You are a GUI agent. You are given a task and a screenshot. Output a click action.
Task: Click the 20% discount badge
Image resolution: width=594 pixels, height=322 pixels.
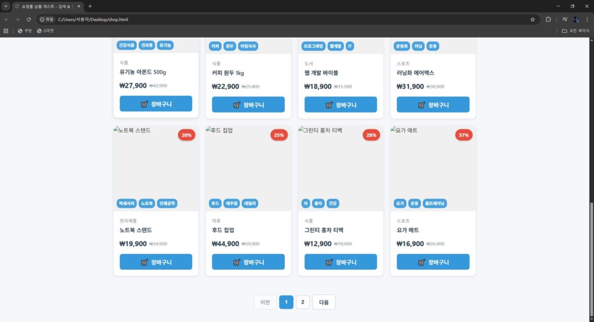tap(186, 135)
